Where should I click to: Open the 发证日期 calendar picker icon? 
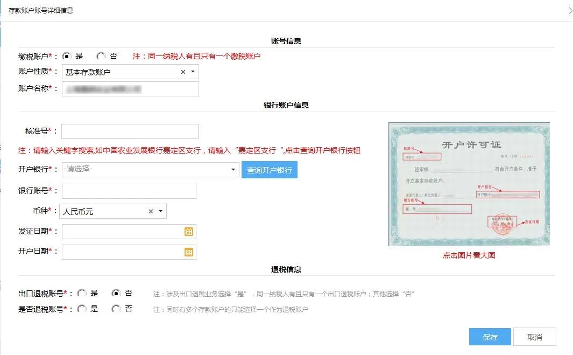pos(189,232)
